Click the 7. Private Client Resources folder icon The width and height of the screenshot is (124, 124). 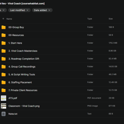[3, 90]
